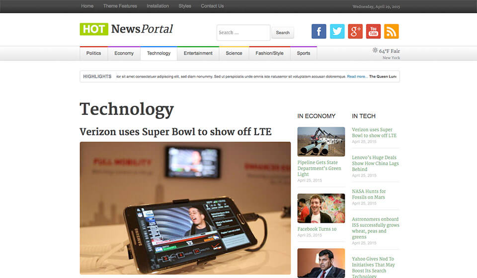The image size is (477, 278).
Task: Select the Technology category tab
Action: pyautogui.click(x=159, y=53)
